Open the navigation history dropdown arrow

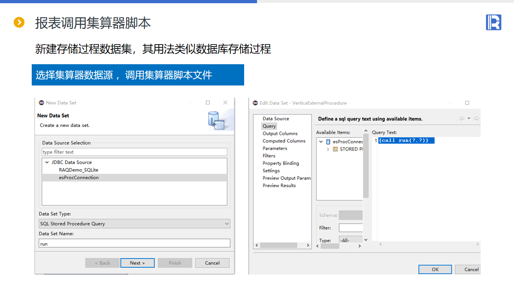coord(469,118)
